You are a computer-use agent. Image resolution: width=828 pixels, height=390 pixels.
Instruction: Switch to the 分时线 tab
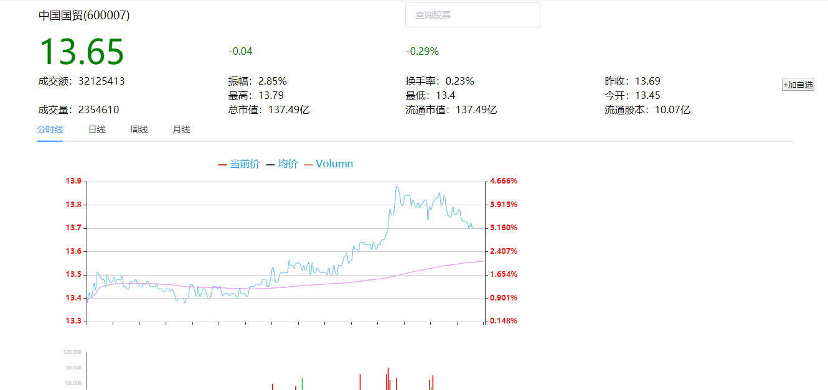(x=50, y=129)
